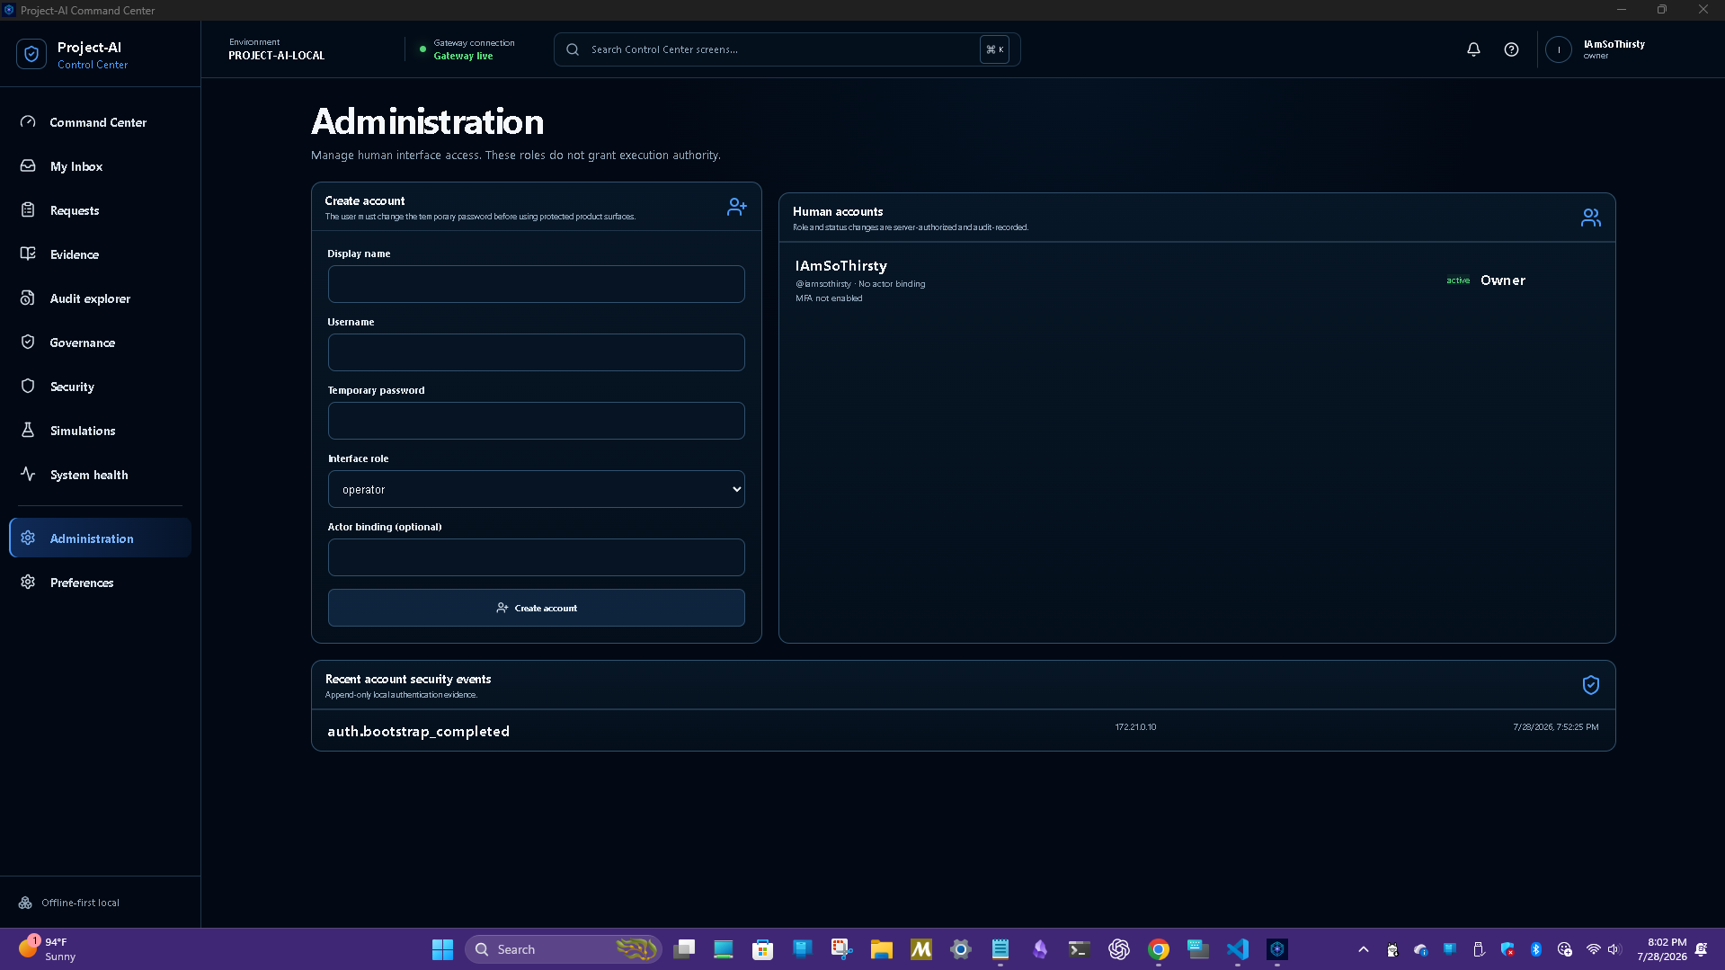Click the Preferences gear icon
1725x970 pixels.
point(28,582)
